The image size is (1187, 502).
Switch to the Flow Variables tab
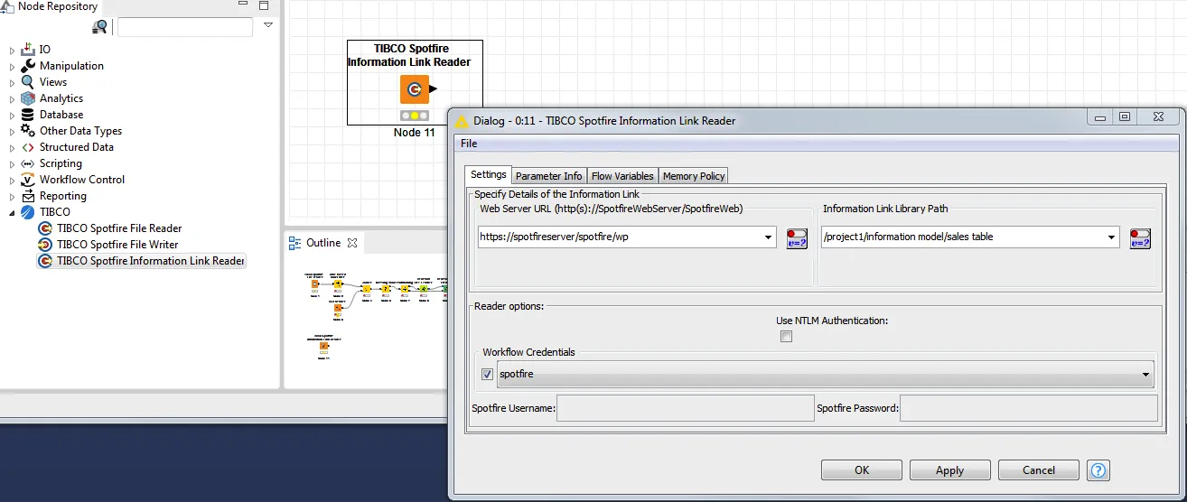[622, 176]
